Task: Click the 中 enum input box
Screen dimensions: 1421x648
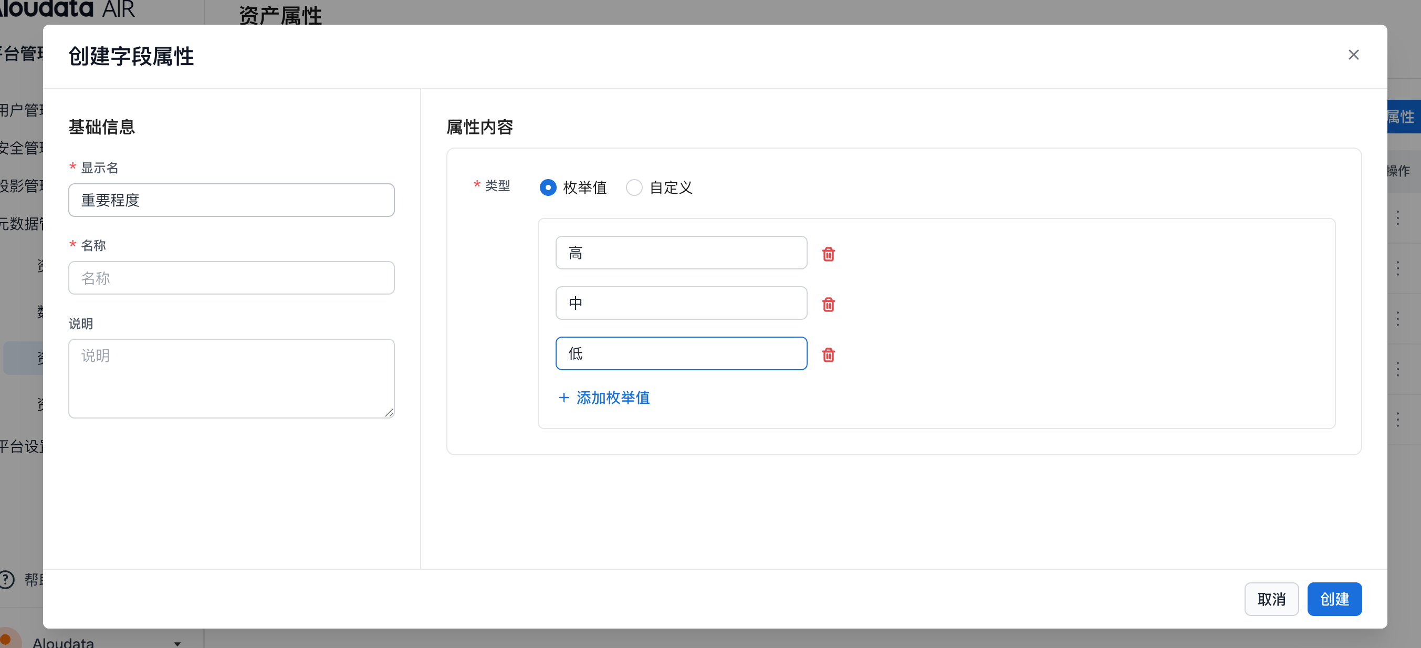Action: click(x=681, y=303)
